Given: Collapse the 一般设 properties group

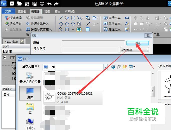Looking at the screenshot, I should (x=4, y=57).
